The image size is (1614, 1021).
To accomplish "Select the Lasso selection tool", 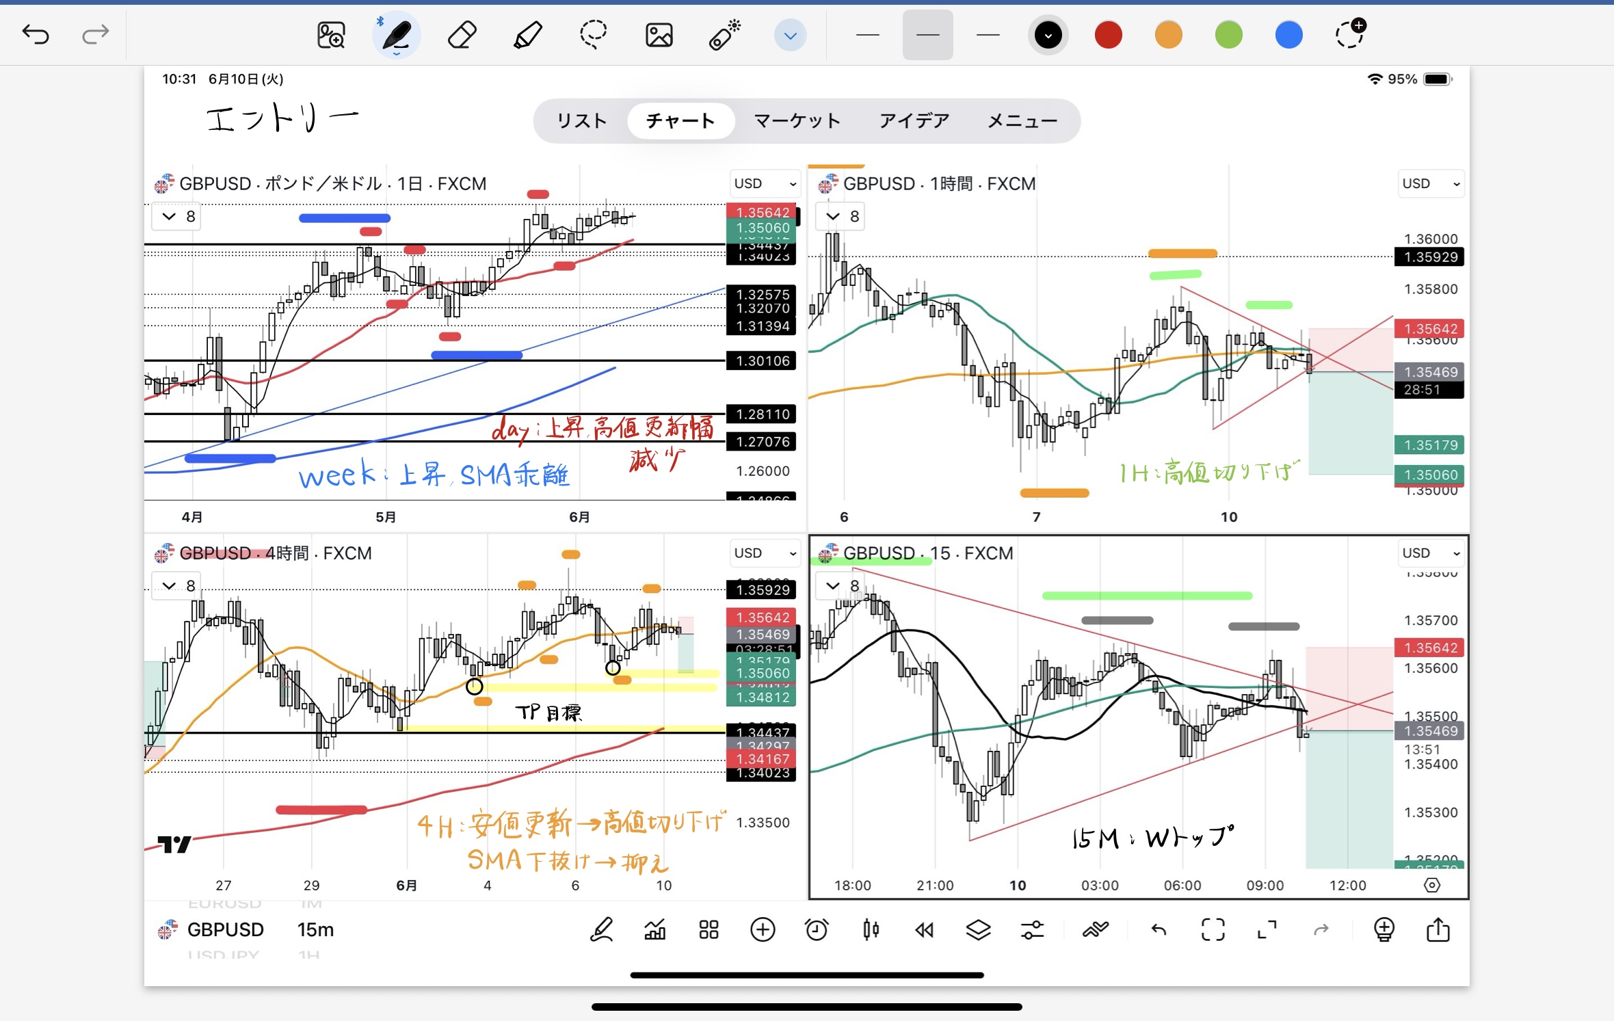I will pyautogui.click(x=593, y=35).
